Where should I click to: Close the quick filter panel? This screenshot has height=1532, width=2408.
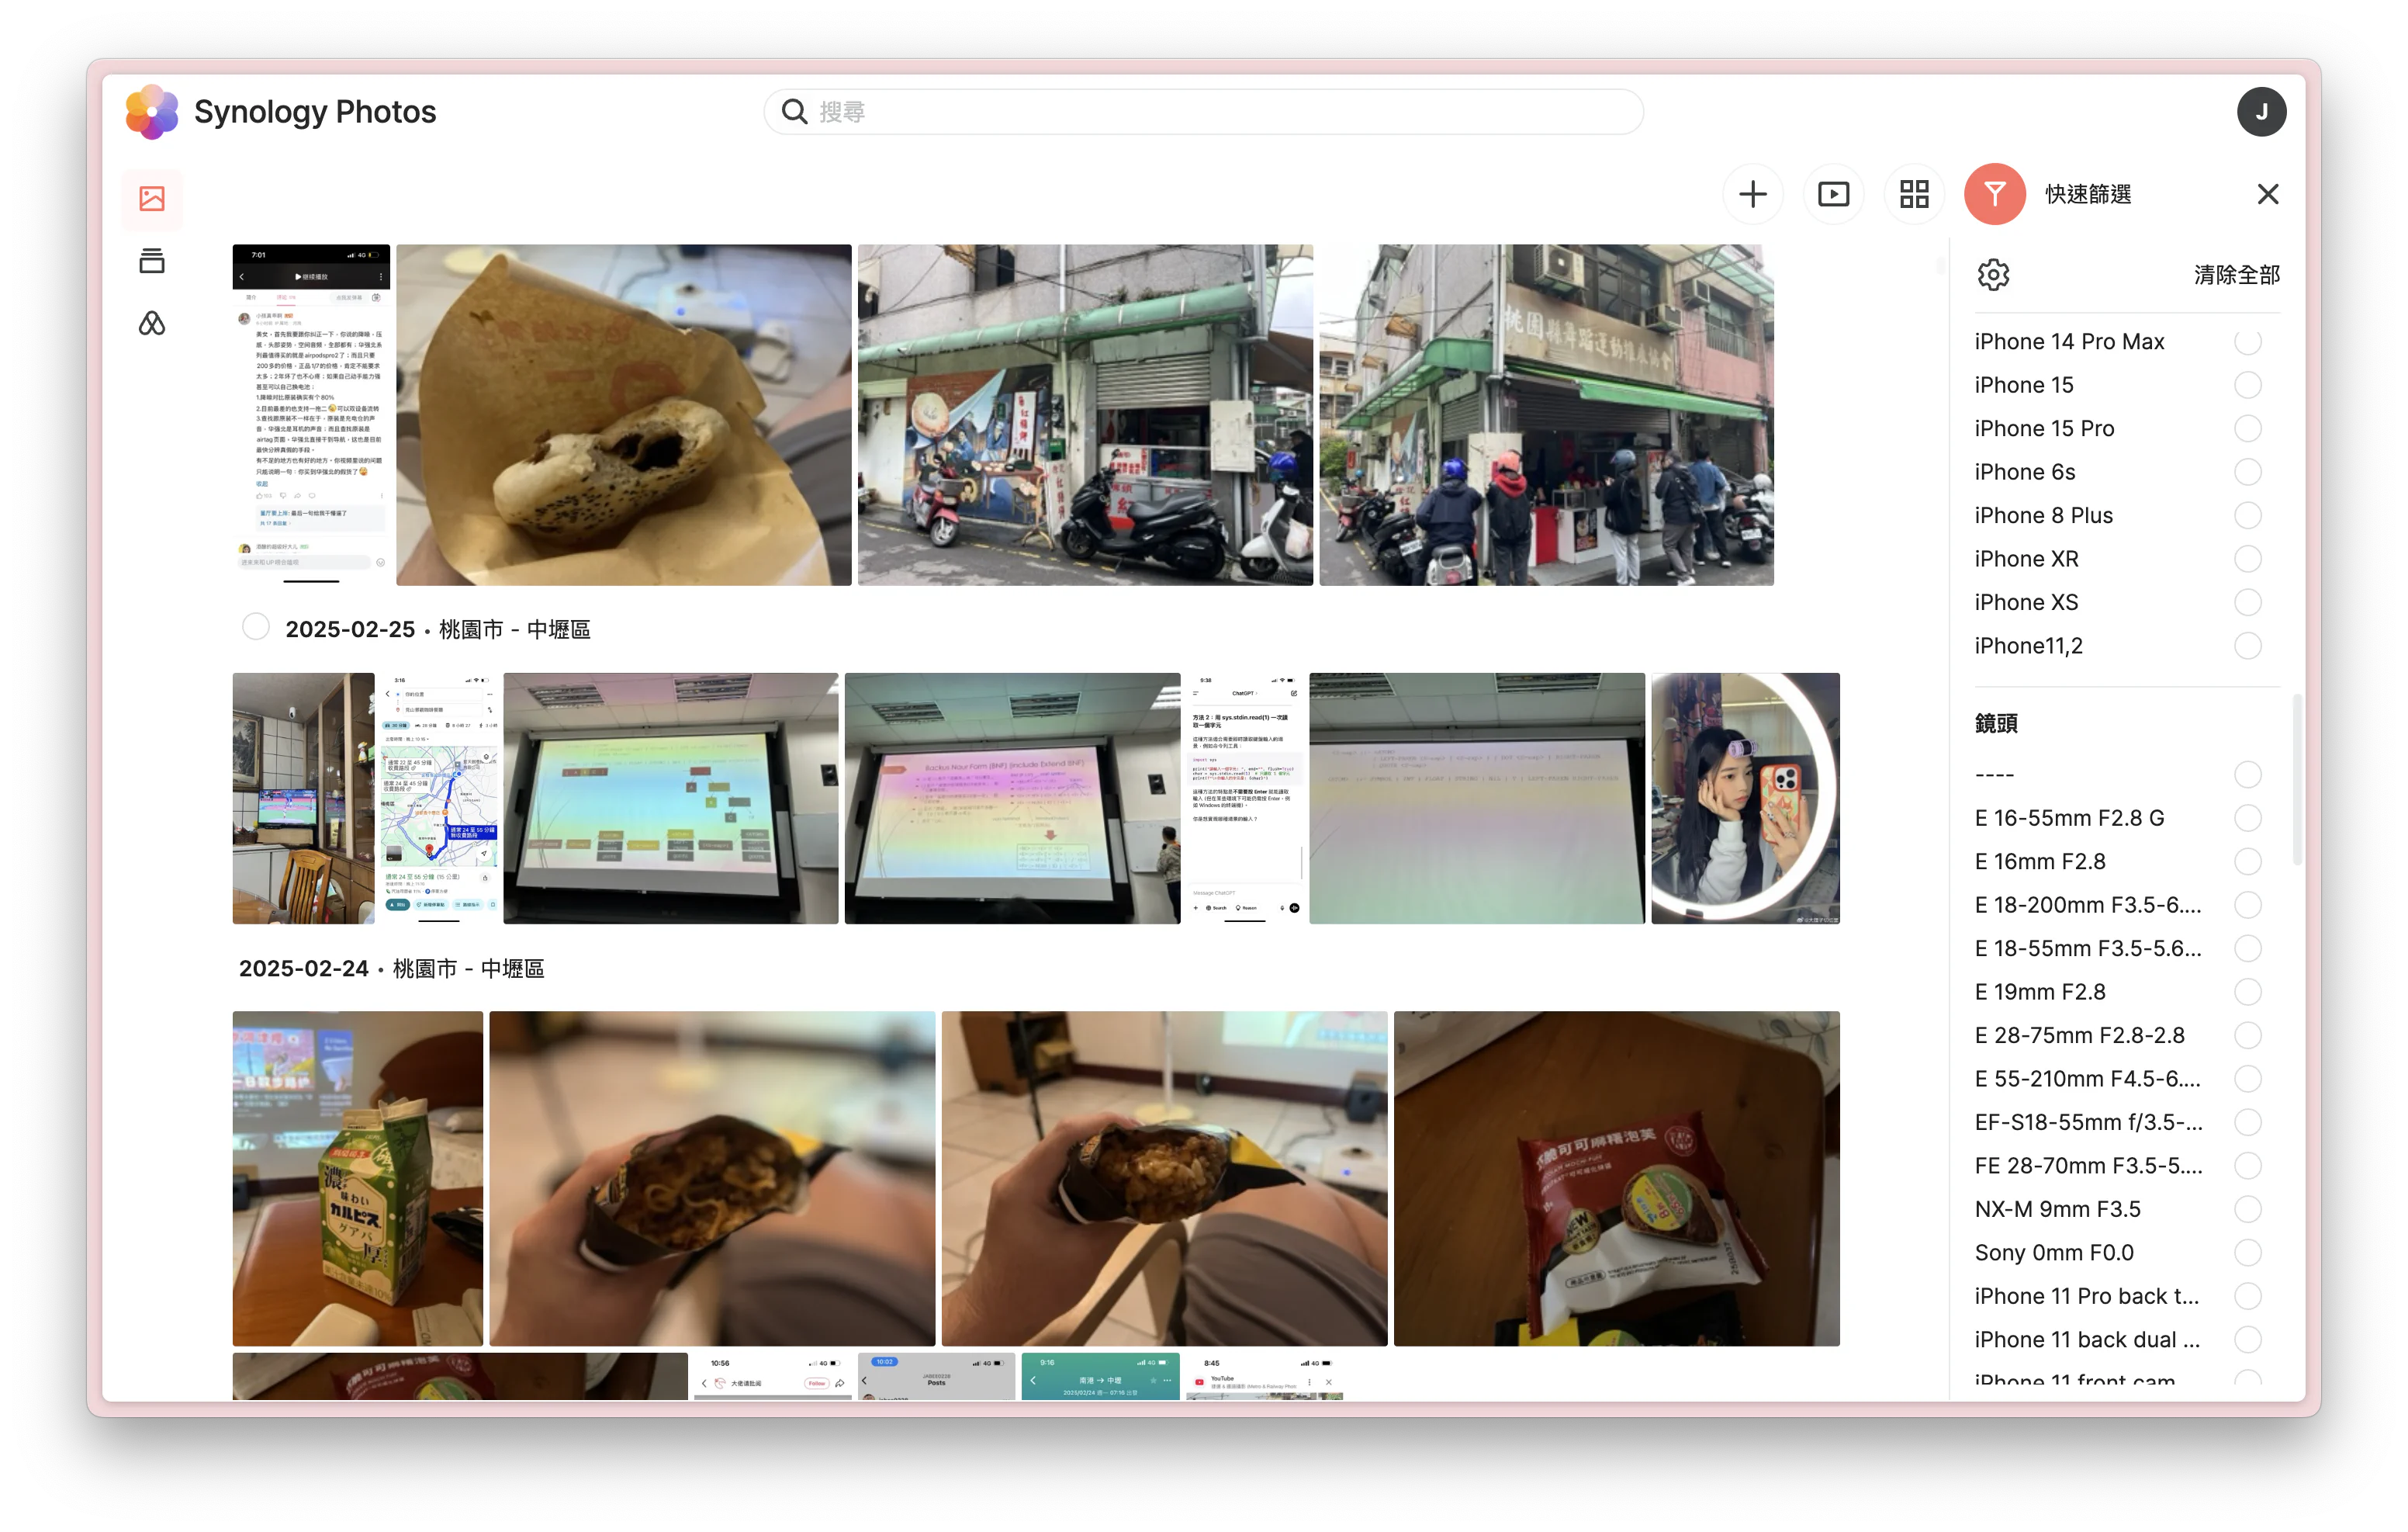(2267, 194)
